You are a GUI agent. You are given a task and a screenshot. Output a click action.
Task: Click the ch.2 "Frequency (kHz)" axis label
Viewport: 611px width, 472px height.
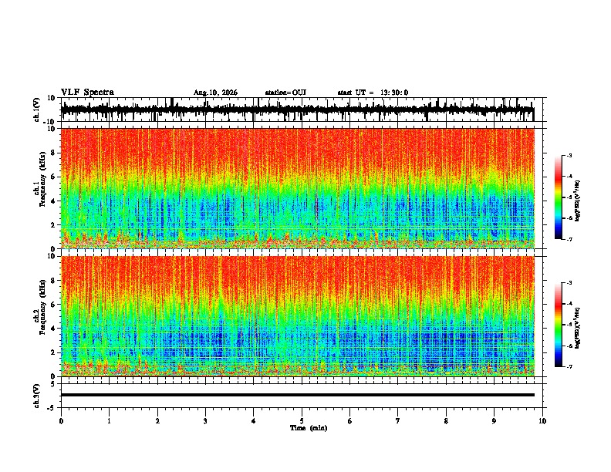pyautogui.click(x=42, y=307)
